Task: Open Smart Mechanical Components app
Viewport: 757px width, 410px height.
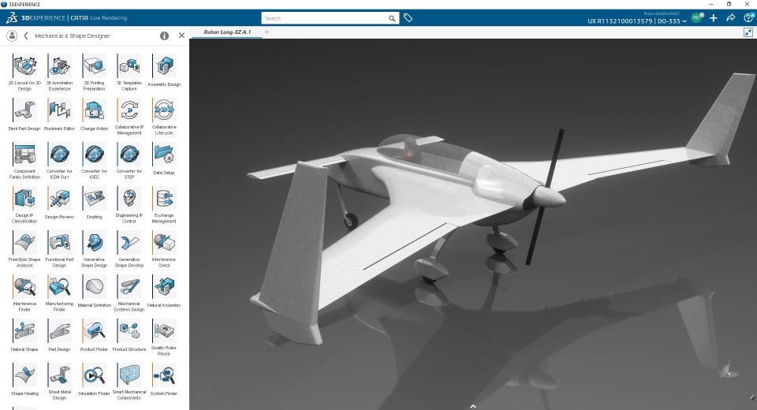Action: click(x=129, y=375)
